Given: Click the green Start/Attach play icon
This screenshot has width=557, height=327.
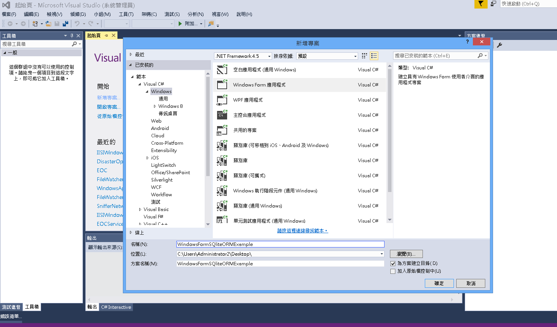Looking at the screenshot, I should pos(180,24).
